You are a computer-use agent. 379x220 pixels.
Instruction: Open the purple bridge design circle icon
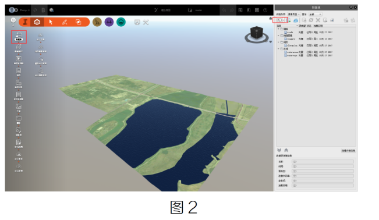tap(109, 22)
